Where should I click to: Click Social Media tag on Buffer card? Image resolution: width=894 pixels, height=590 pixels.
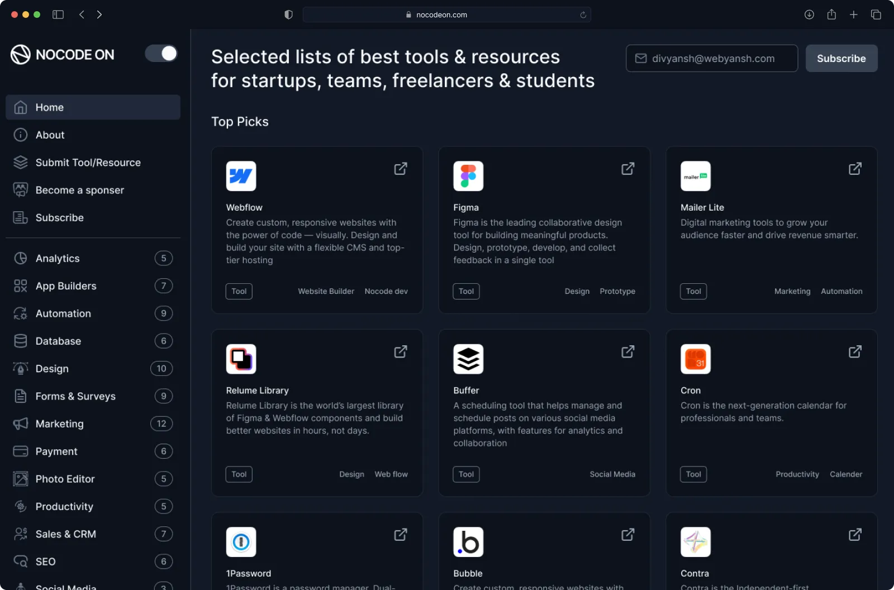click(x=612, y=474)
